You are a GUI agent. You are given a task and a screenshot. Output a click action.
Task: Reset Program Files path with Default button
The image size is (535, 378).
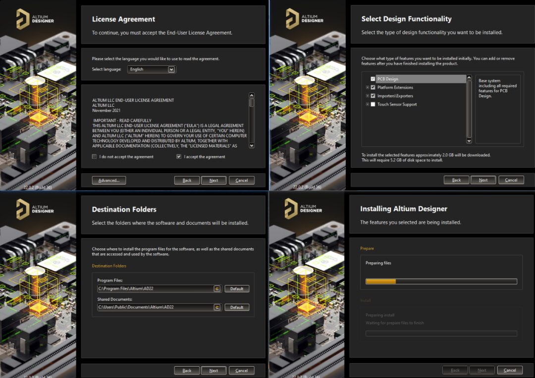click(237, 289)
